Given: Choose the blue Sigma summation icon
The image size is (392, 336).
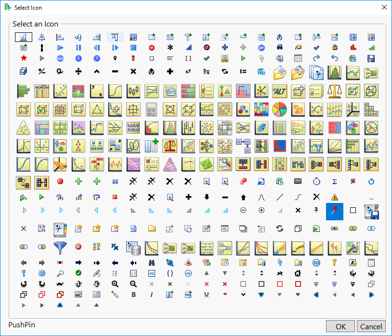Looking at the screenshot, I should (x=335, y=182).
